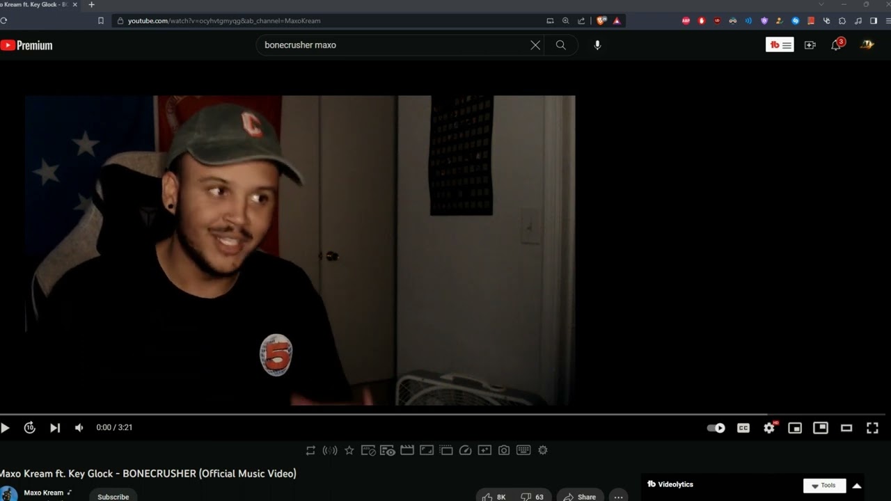Open enhancer settings gear below player
This screenshot has width=891, height=501.
point(543,450)
